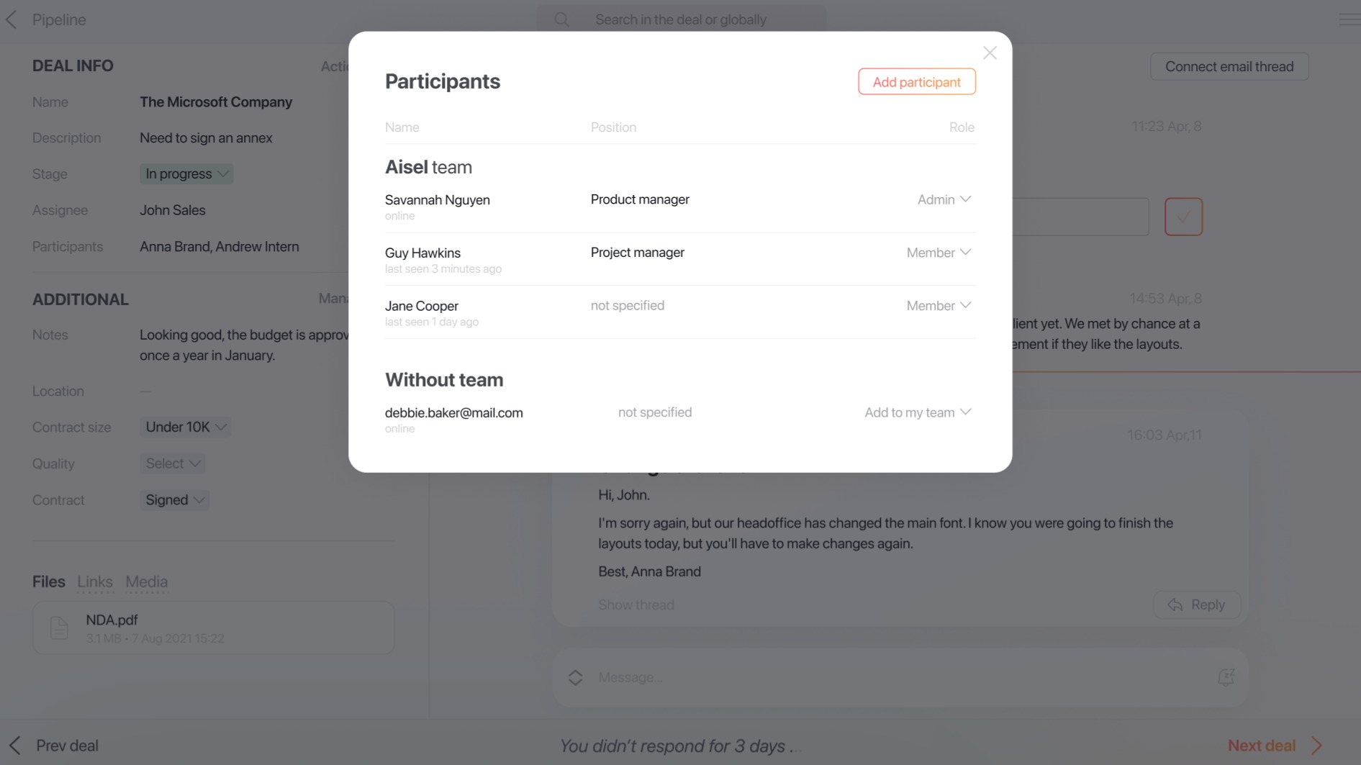The image size is (1361, 765).
Task: Switch to the Links tab
Action: [95, 581]
